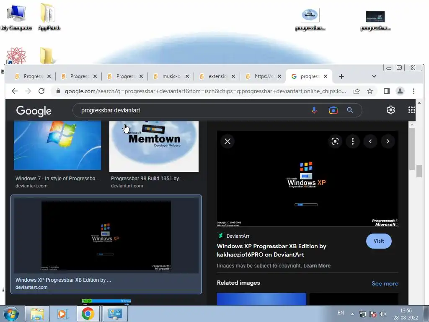Image resolution: width=429 pixels, height=322 pixels.
Task: Click the network tray icon
Action: [x=363, y=314]
